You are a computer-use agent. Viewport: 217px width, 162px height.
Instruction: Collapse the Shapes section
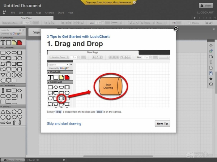pos(13,107)
